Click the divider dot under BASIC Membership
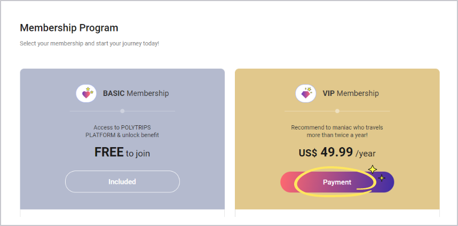 [x=122, y=111]
